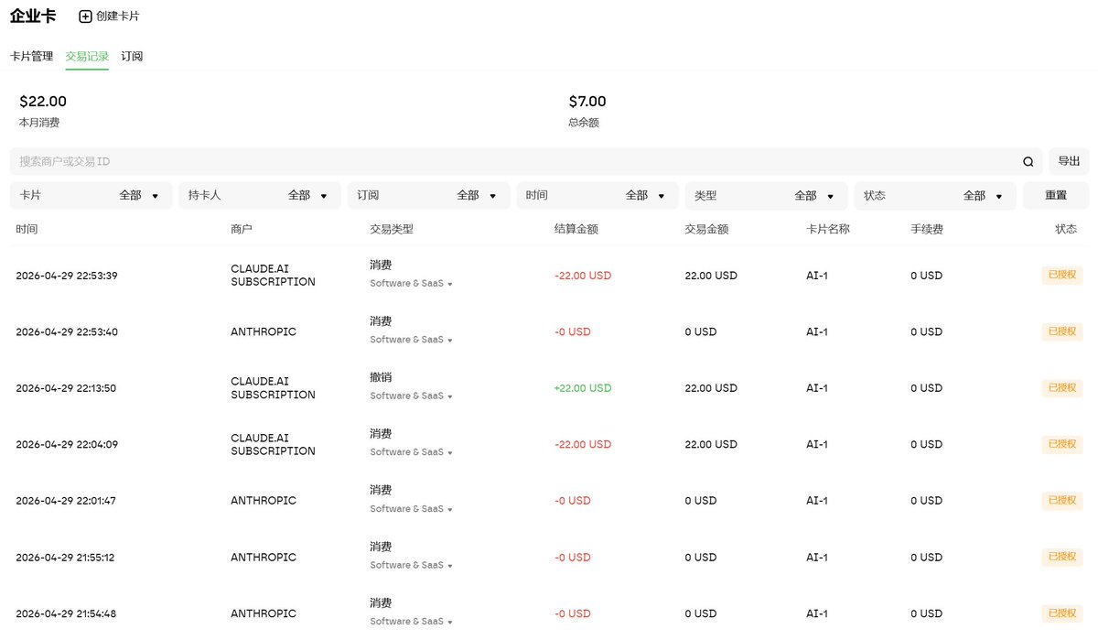Expand Software & SaaS in the 22:13:50 撤销 row

point(412,396)
